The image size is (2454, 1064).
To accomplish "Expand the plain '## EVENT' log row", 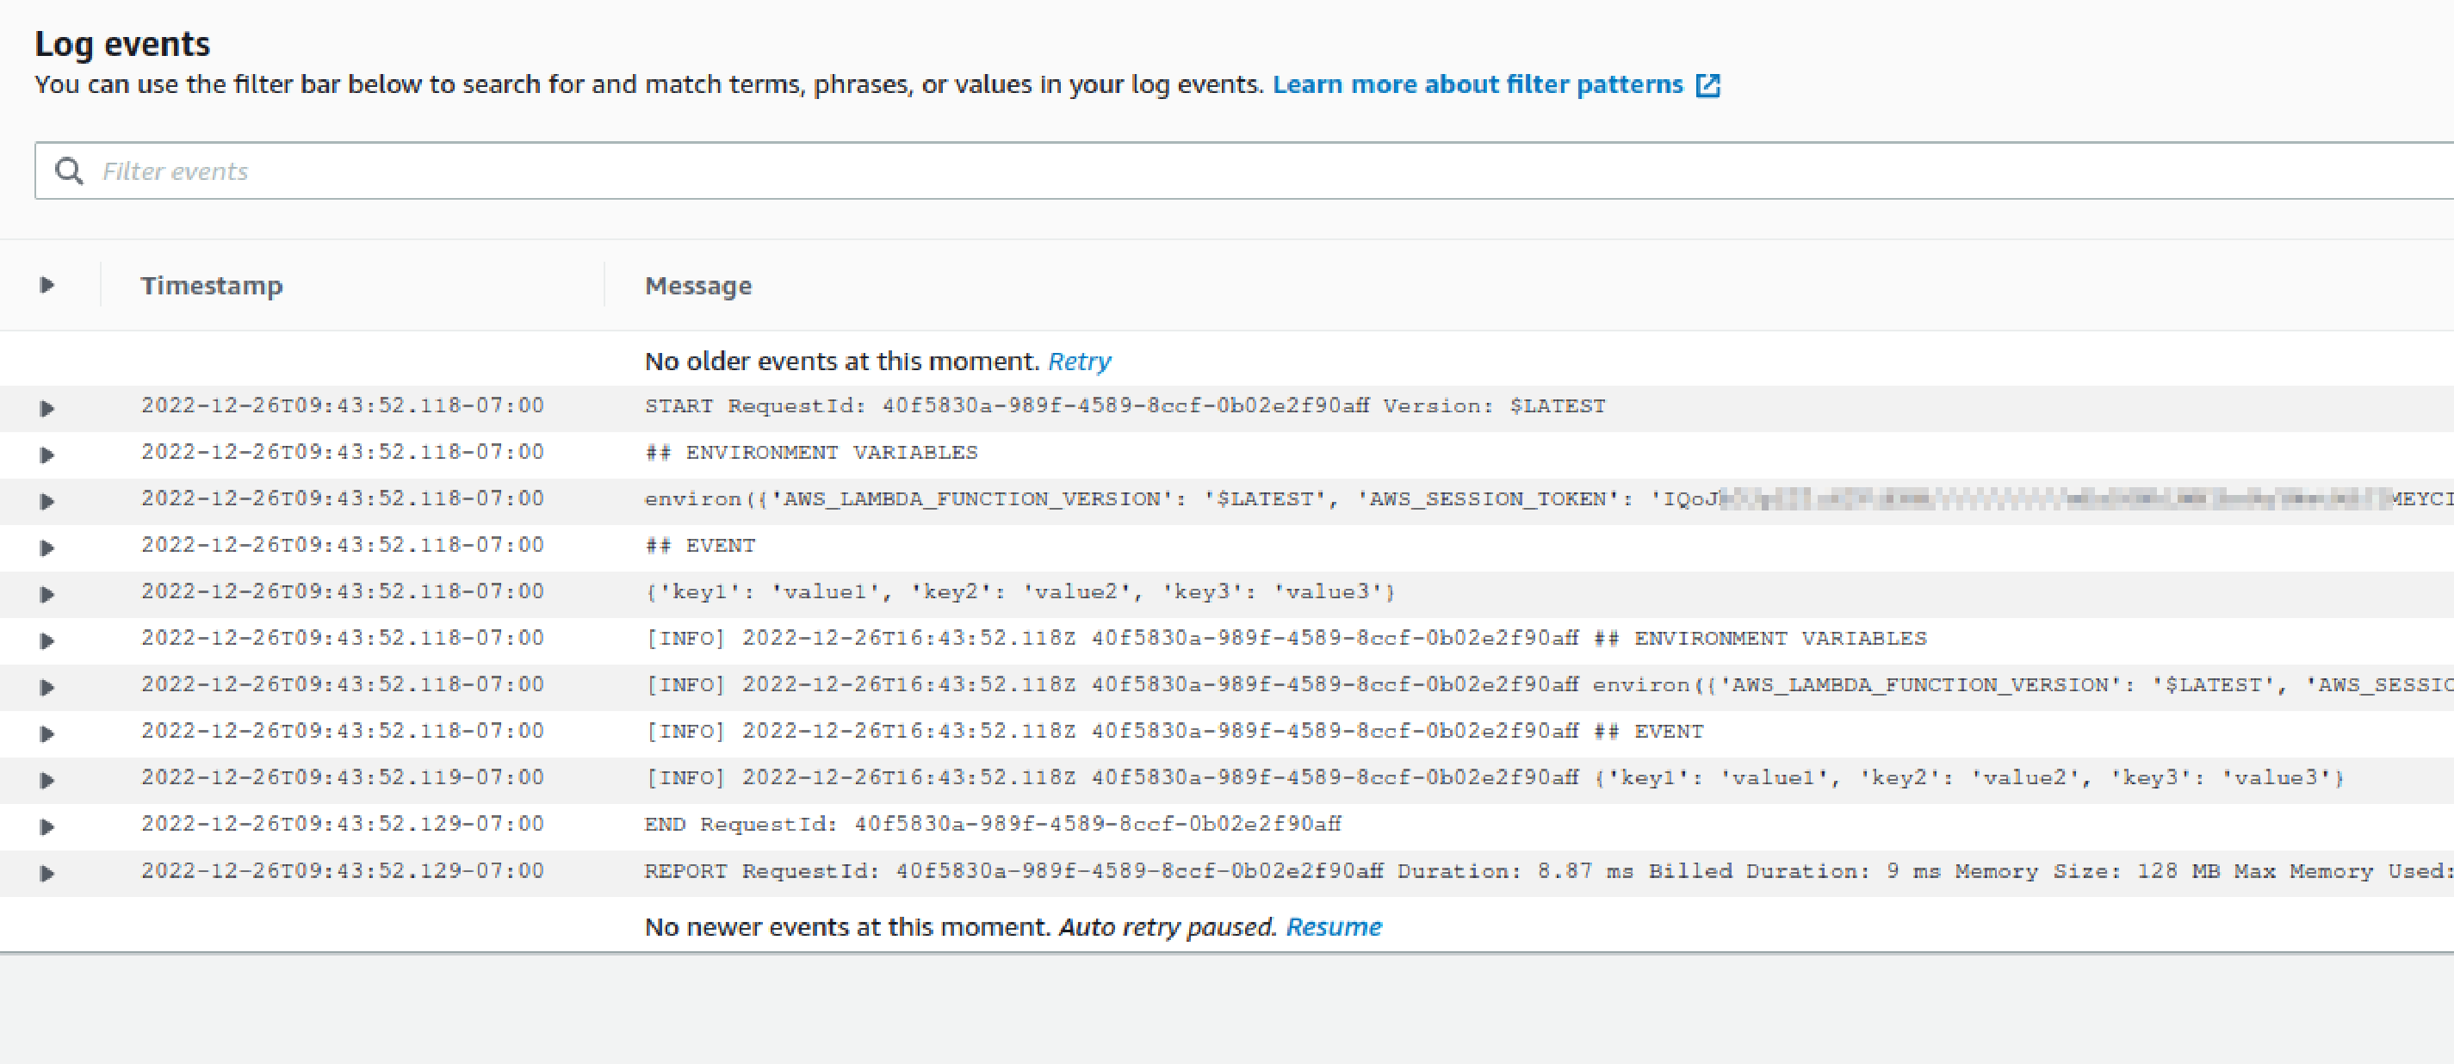I will tap(46, 547).
